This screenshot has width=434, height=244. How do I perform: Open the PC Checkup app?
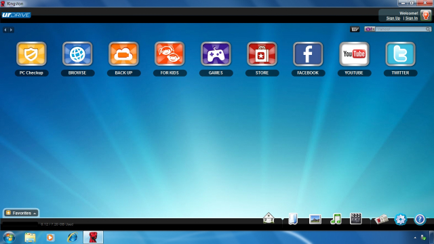(31, 54)
